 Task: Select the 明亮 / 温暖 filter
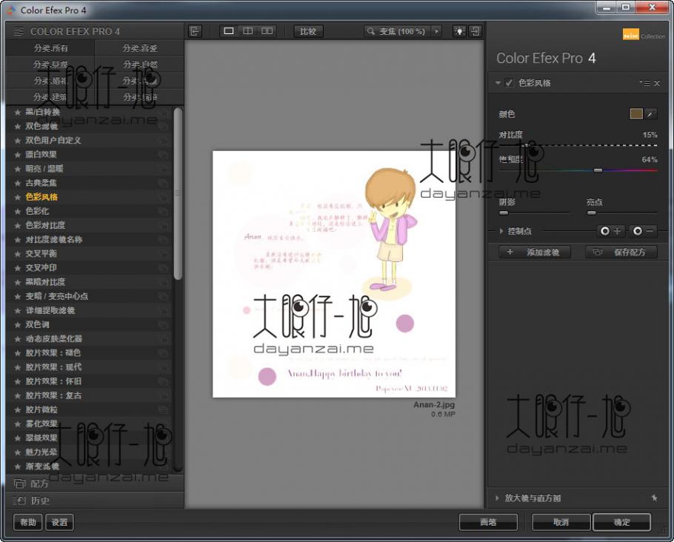pyautogui.click(x=90, y=169)
